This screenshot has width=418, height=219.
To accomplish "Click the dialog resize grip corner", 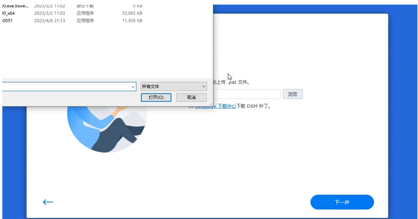I will tap(211, 105).
